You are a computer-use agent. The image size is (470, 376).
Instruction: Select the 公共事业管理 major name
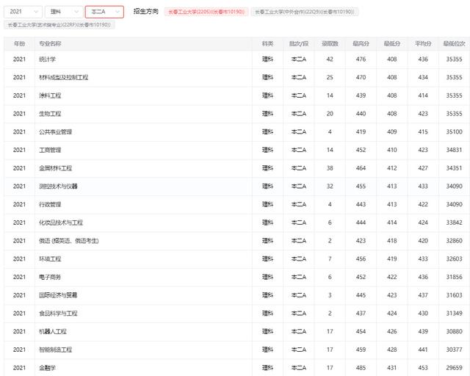[x=56, y=132]
